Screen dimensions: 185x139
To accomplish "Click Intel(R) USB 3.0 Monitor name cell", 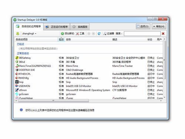I will click(78, 86).
